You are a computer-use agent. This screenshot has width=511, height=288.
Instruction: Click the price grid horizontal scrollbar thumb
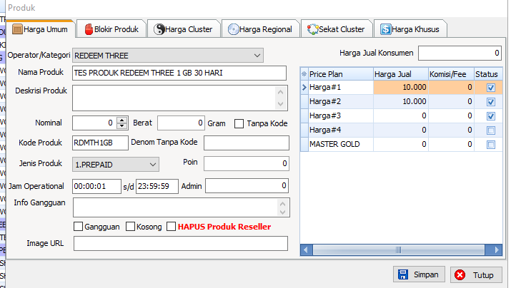[x=398, y=250]
